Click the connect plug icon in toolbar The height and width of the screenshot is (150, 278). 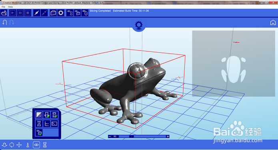pyautogui.click(x=37, y=13)
